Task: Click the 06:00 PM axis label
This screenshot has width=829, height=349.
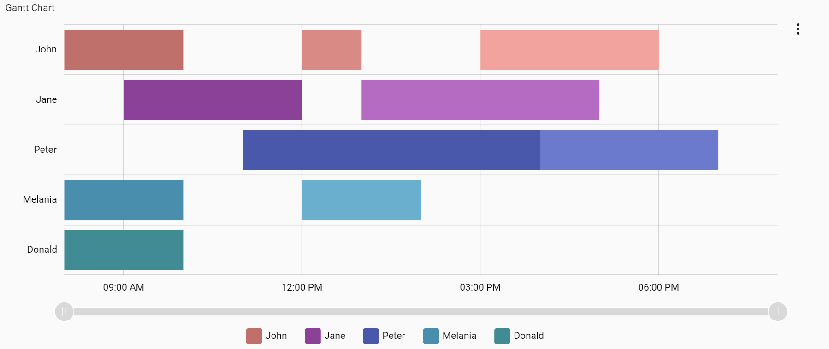Action: pyautogui.click(x=658, y=287)
